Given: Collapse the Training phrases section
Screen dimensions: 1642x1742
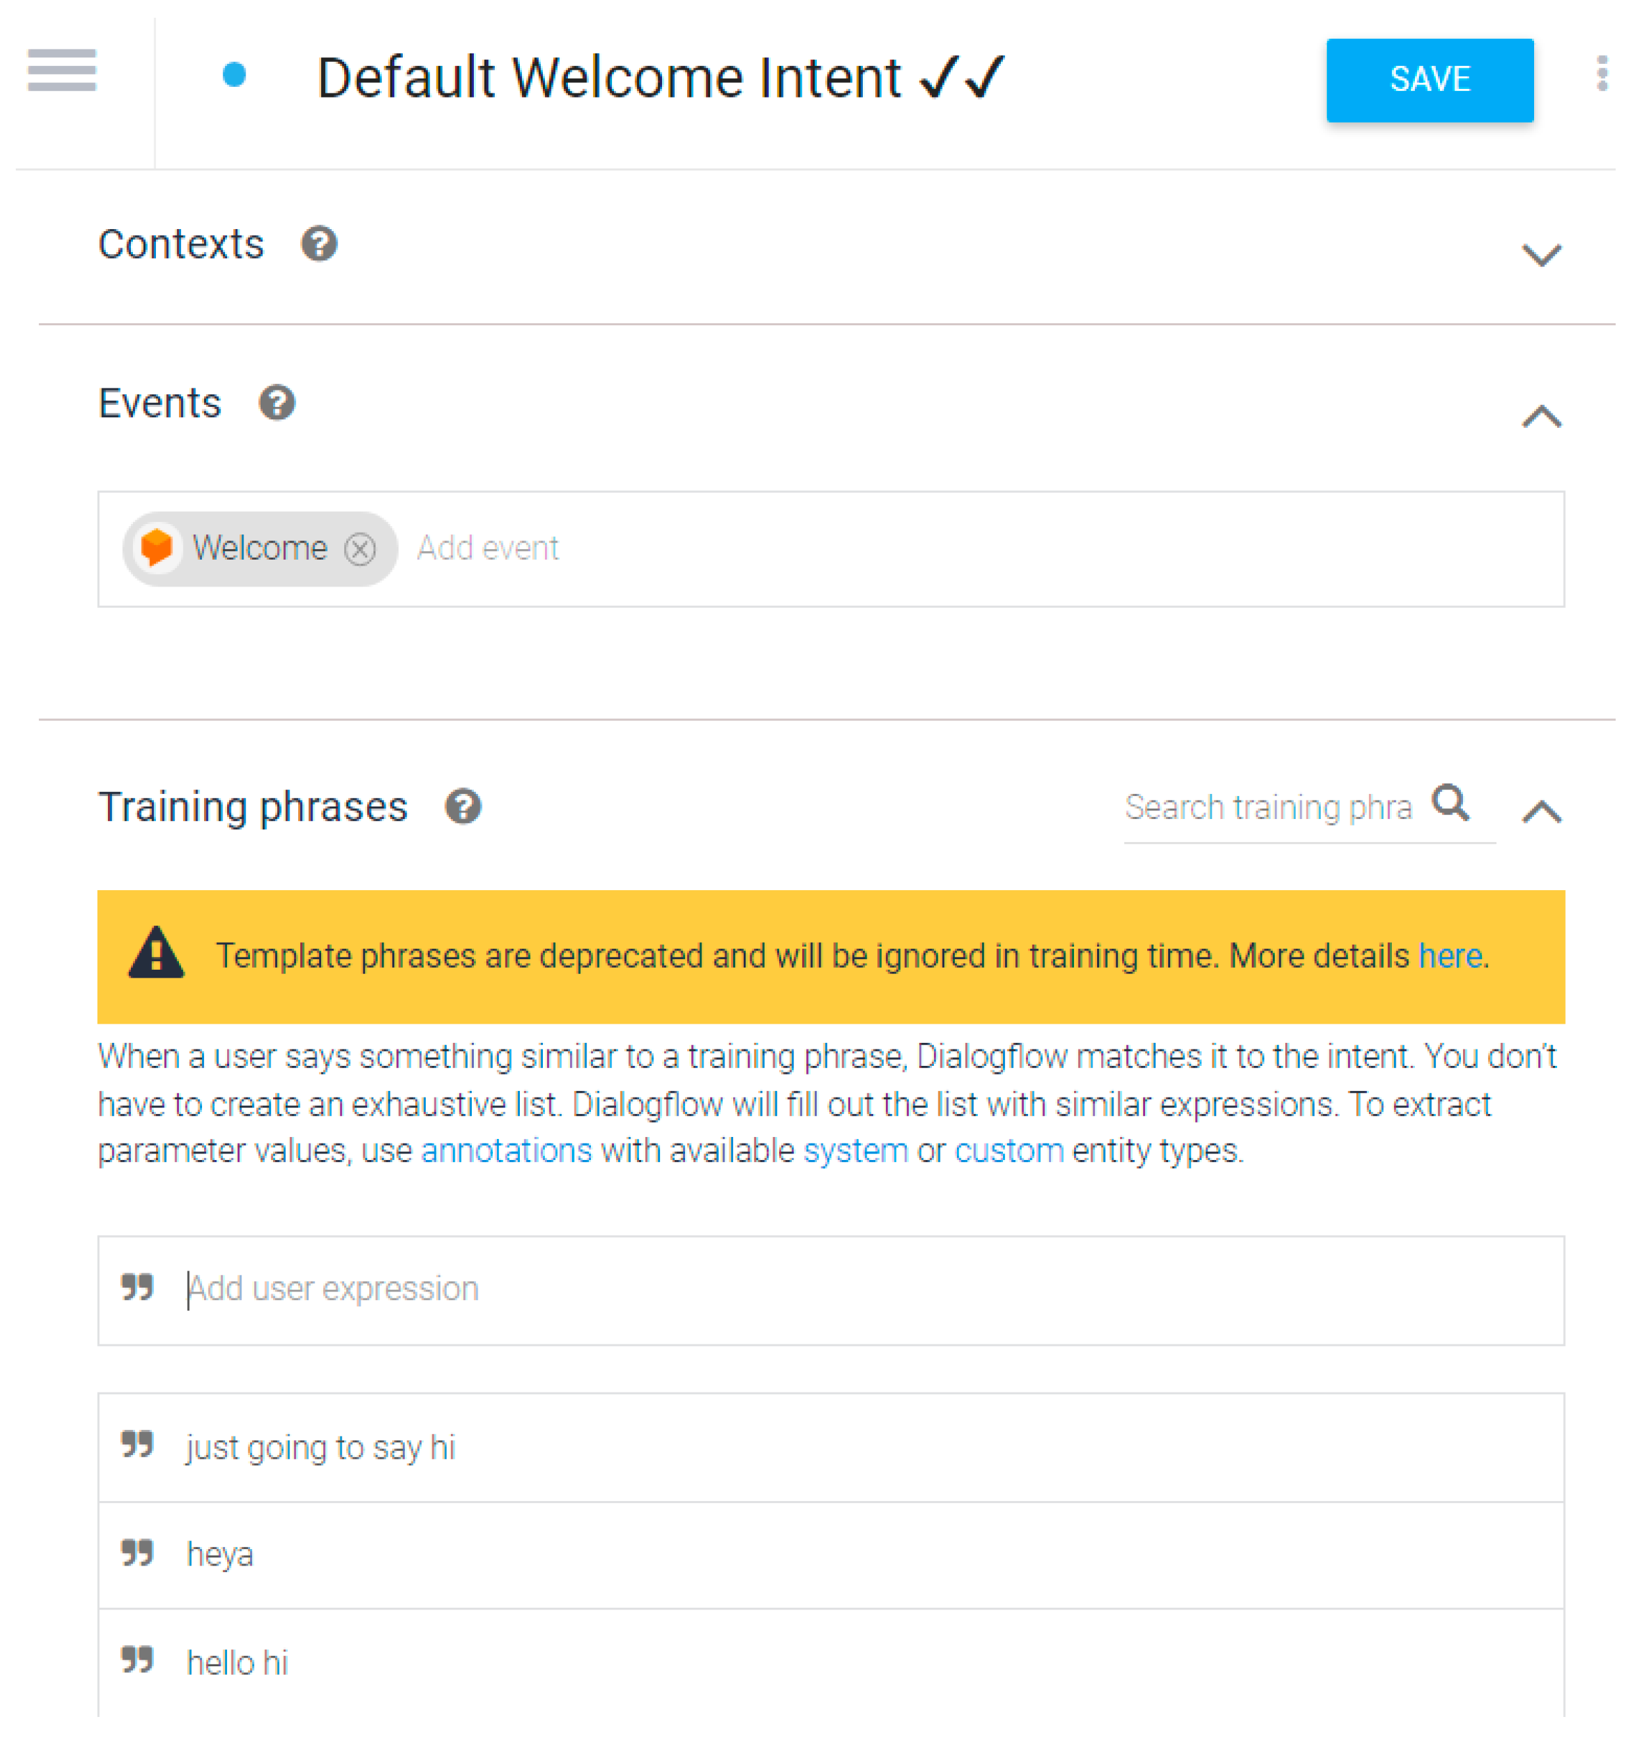Looking at the screenshot, I should point(1541,811).
